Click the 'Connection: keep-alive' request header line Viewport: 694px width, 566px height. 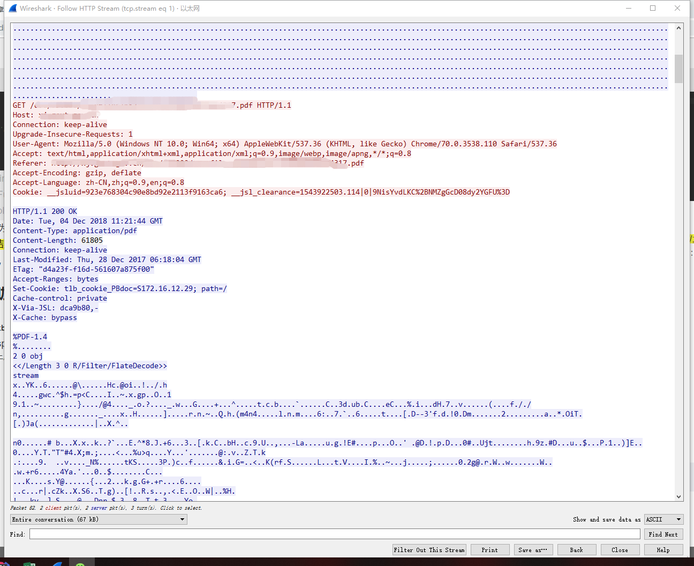point(60,124)
